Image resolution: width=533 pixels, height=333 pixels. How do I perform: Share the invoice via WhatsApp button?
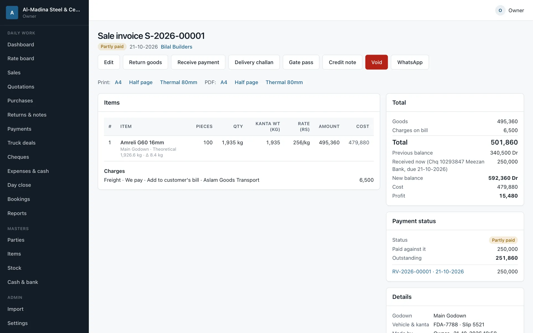click(410, 62)
